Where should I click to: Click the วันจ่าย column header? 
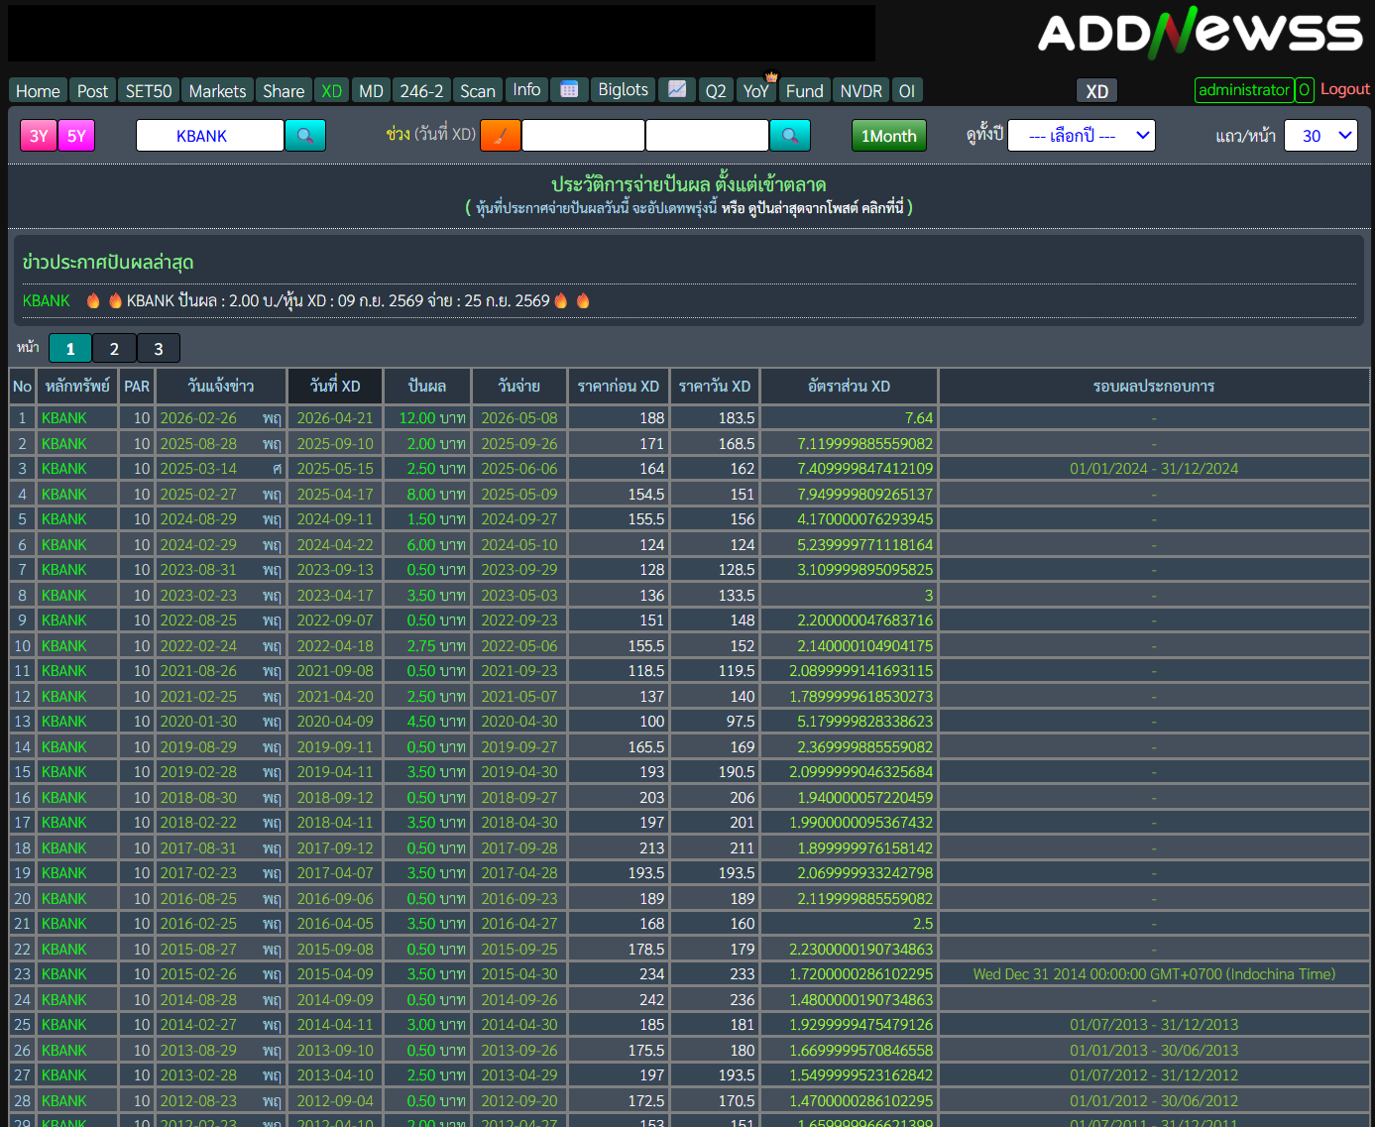click(x=519, y=387)
